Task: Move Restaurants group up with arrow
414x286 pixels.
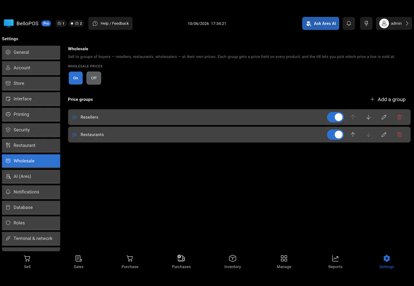Action: pos(353,135)
